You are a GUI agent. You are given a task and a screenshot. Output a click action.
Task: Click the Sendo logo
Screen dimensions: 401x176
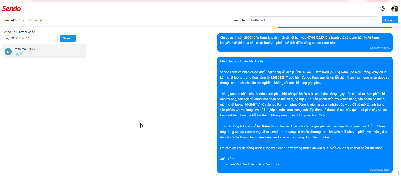[12, 8]
